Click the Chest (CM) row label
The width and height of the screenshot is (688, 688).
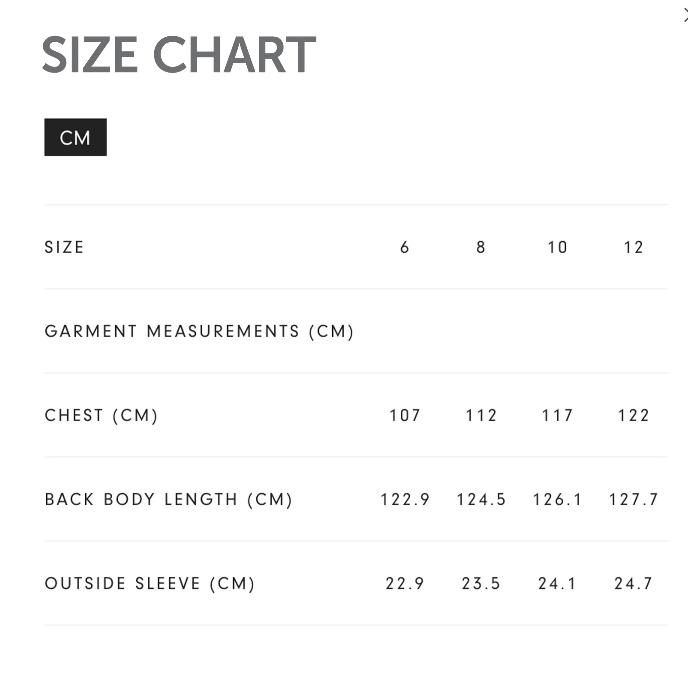click(101, 416)
